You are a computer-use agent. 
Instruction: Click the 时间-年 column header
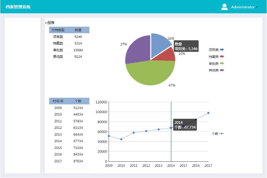pos(58,101)
